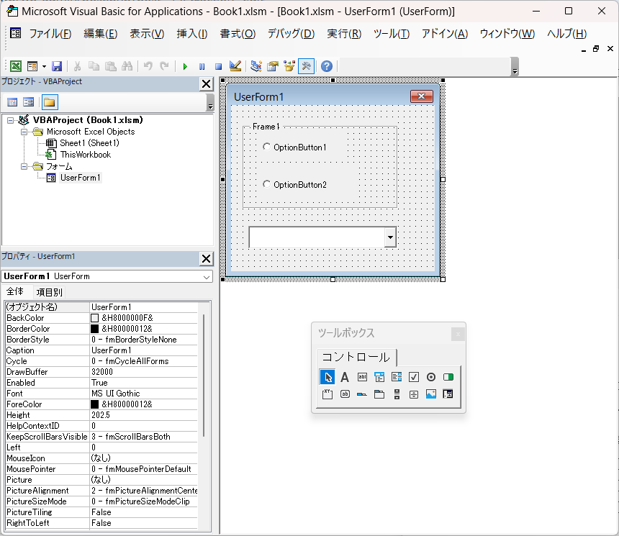Open the object selector dropdown in Properties
The image size is (619, 536).
pyautogui.click(x=207, y=276)
